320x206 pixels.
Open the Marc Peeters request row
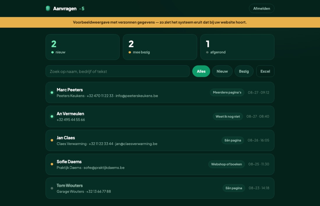tap(160, 93)
